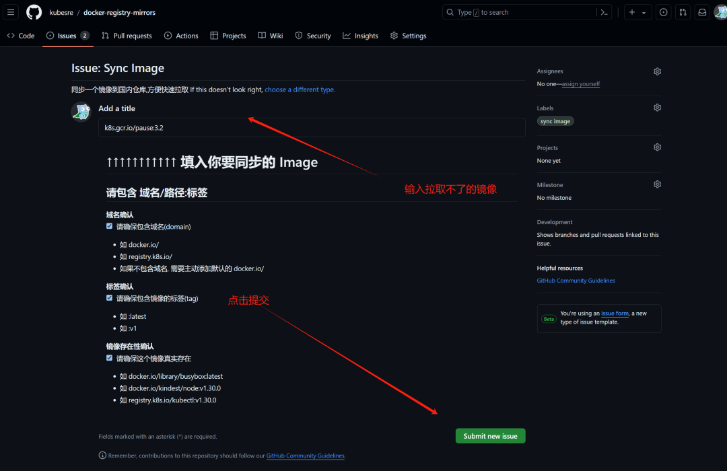
Task: Click the Submit new issue button
Action: [x=490, y=436]
